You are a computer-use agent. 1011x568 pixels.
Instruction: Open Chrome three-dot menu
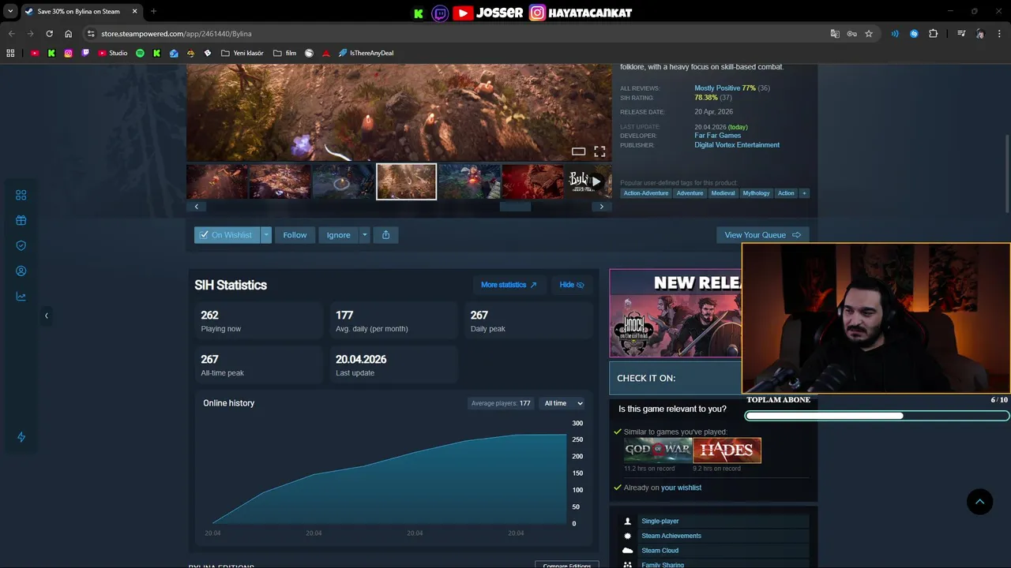[1000, 34]
